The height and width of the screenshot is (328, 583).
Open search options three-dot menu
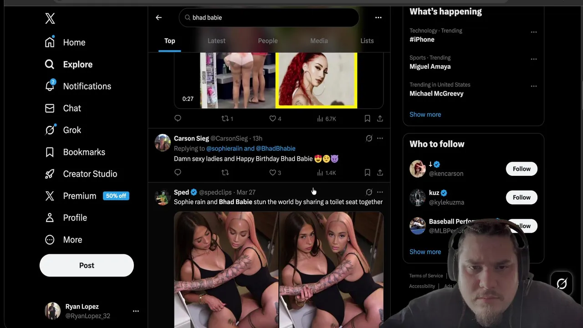tap(378, 17)
